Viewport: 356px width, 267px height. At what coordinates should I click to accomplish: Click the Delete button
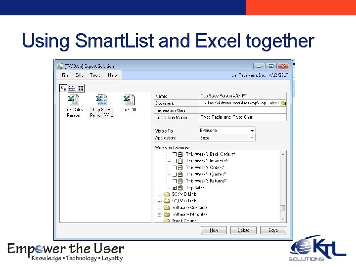(243, 230)
